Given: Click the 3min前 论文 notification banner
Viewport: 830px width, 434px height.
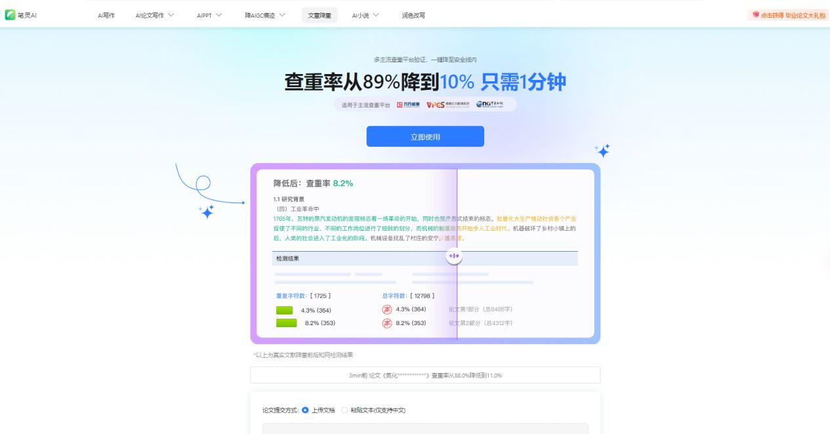Looking at the screenshot, I should pos(425,375).
